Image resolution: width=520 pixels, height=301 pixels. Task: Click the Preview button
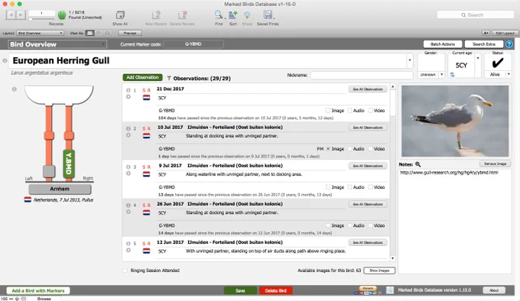130,33
